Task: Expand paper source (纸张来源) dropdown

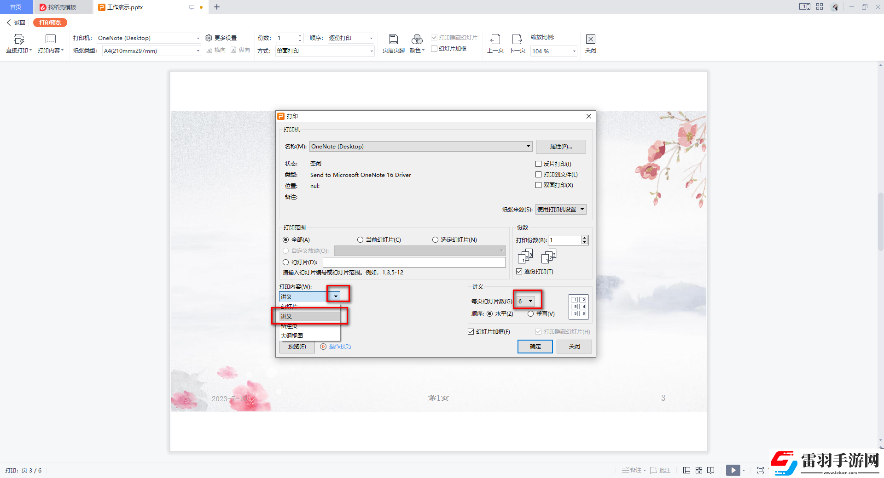Action: pos(582,210)
